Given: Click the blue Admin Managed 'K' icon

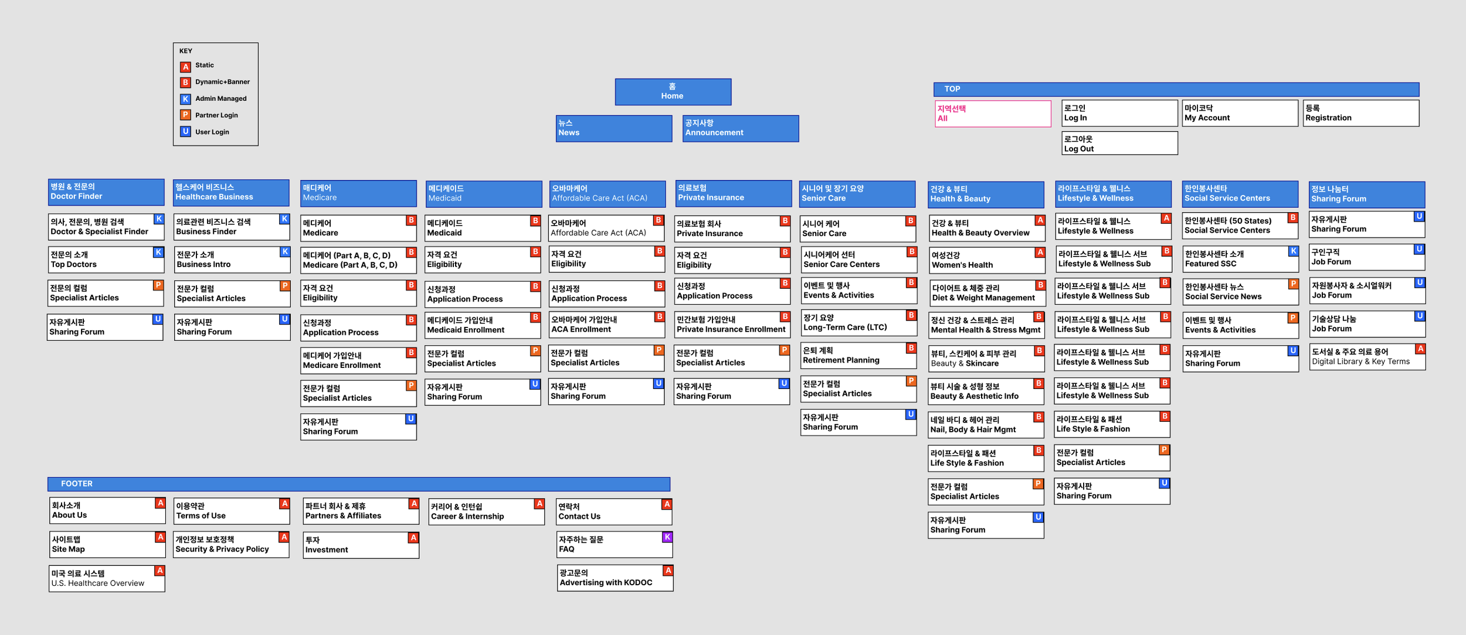Looking at the screenshot, I should (x=185, y=99).
